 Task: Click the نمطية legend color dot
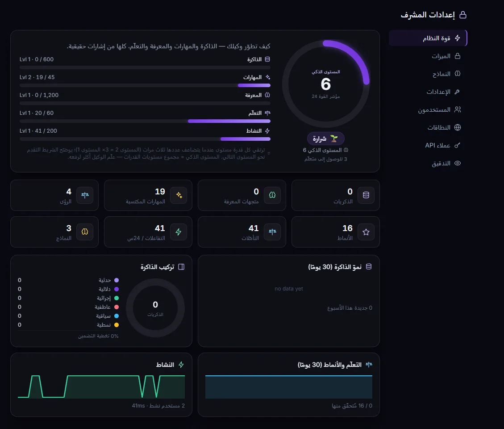click(x=117, y=325)
